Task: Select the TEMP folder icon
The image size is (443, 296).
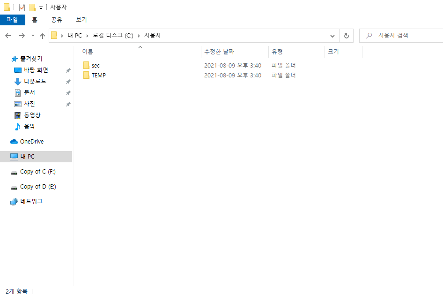Action: pos(86,75)
